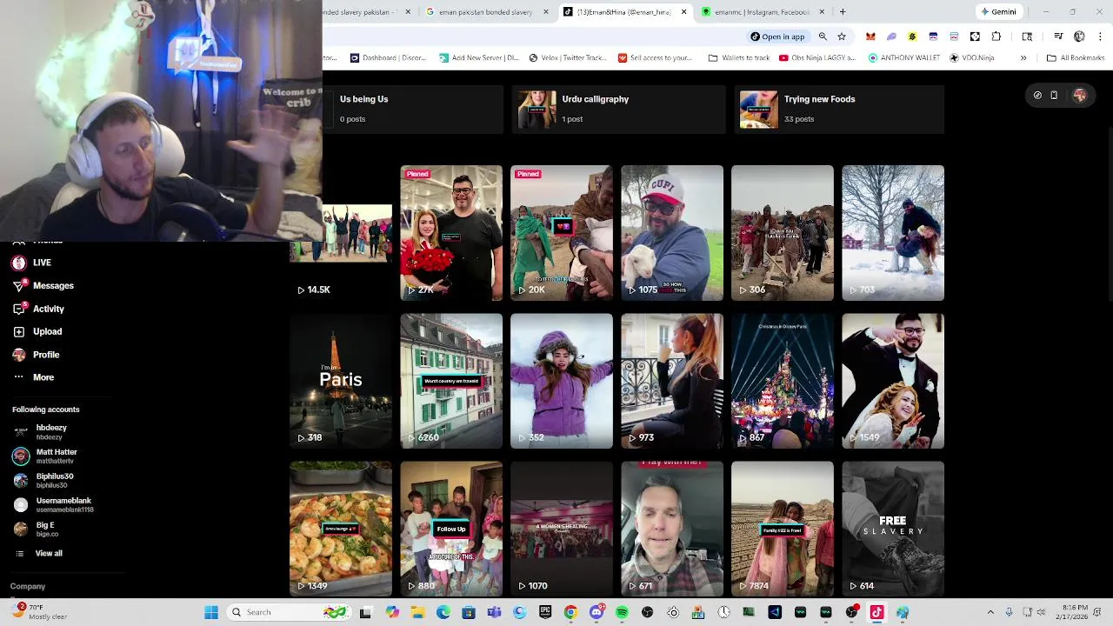
Task: Click the taskbar Search box
Action: [287, 612]
